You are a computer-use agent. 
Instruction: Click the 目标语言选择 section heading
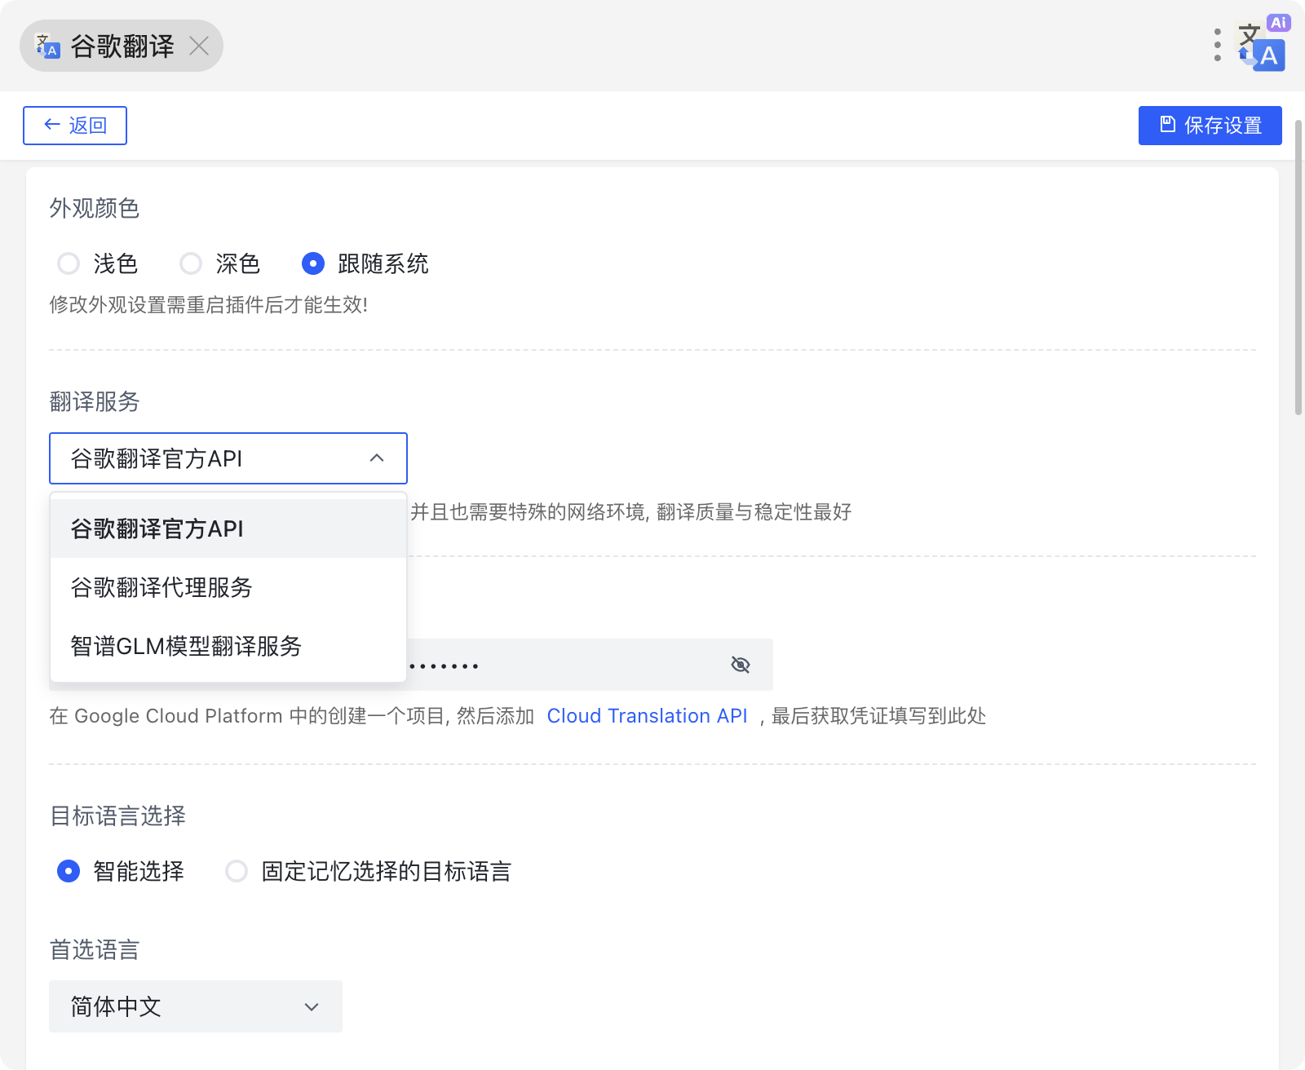(x=117, y=816)
